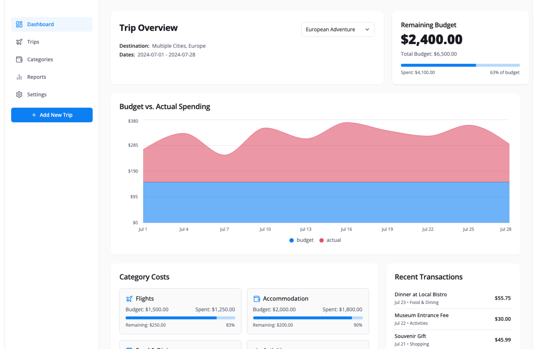Select the Museum Entrance Fee transaction
The image size is (537, 349).
(452, 319)
